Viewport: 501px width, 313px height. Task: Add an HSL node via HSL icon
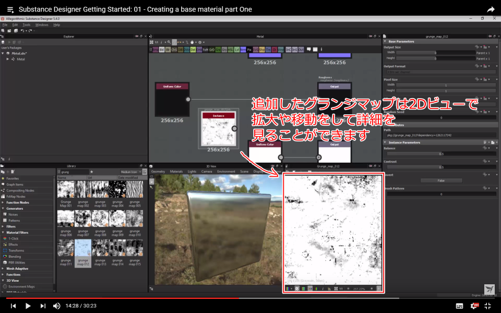point(231,50)
